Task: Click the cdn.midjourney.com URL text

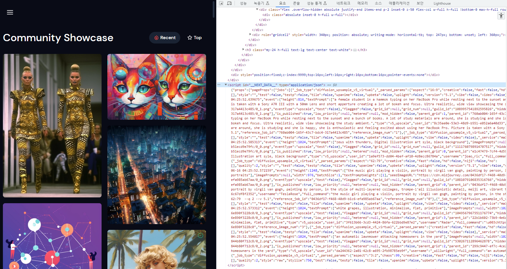Action: click(x=462, y=175)
